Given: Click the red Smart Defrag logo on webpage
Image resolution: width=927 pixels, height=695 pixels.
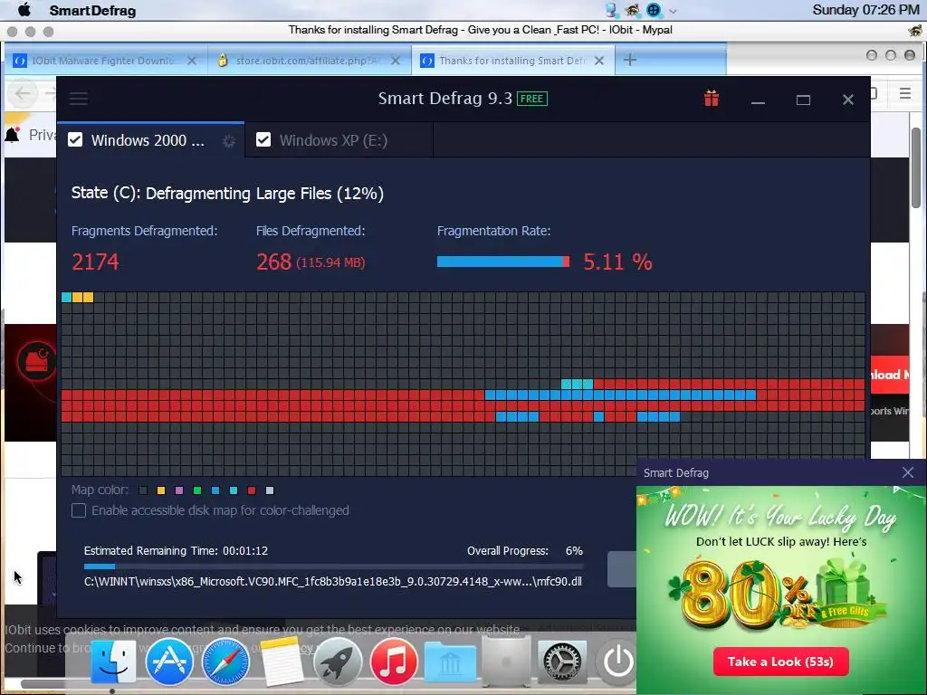Looking at the screenshot, I should tap(36, 360).
